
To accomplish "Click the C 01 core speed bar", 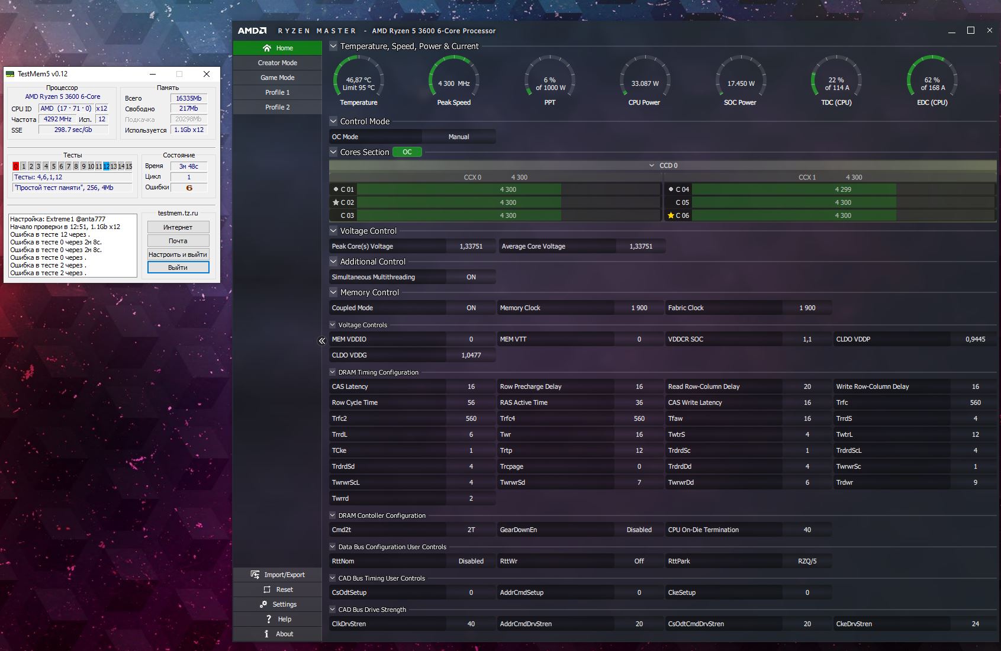I will [508, 189].
